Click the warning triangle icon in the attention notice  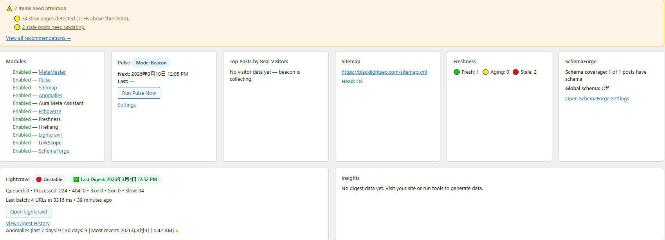tap(9, 9)
